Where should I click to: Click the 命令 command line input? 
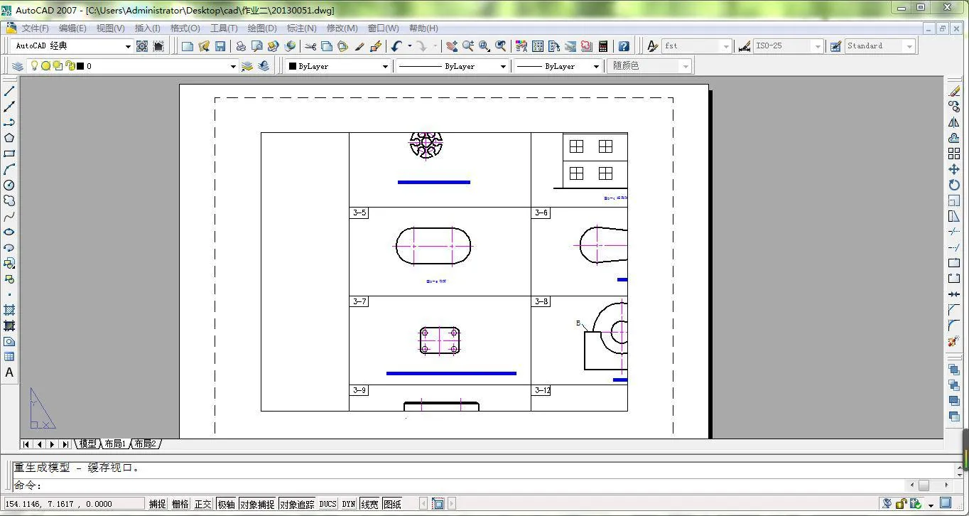(426, 485)
